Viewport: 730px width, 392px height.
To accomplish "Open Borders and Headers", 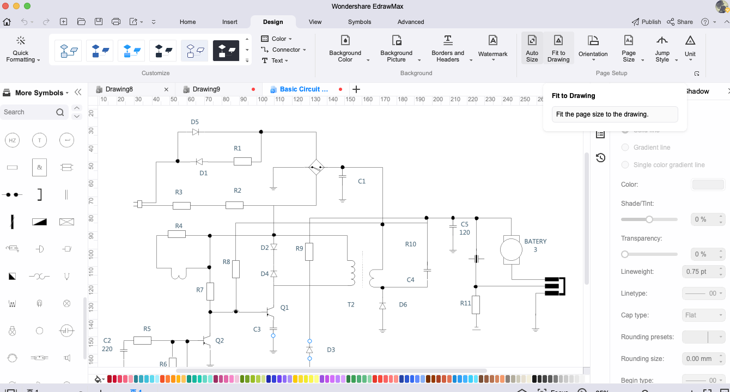I will pyautogui.click(x=448, y=49).
